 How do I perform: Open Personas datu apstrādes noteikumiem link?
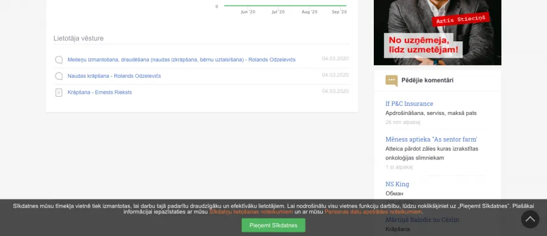pos(373,212)
